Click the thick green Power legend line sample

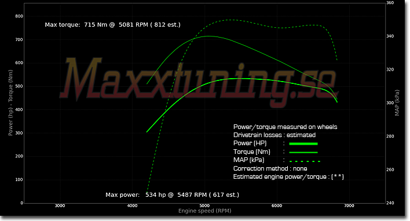click(303, 143)
